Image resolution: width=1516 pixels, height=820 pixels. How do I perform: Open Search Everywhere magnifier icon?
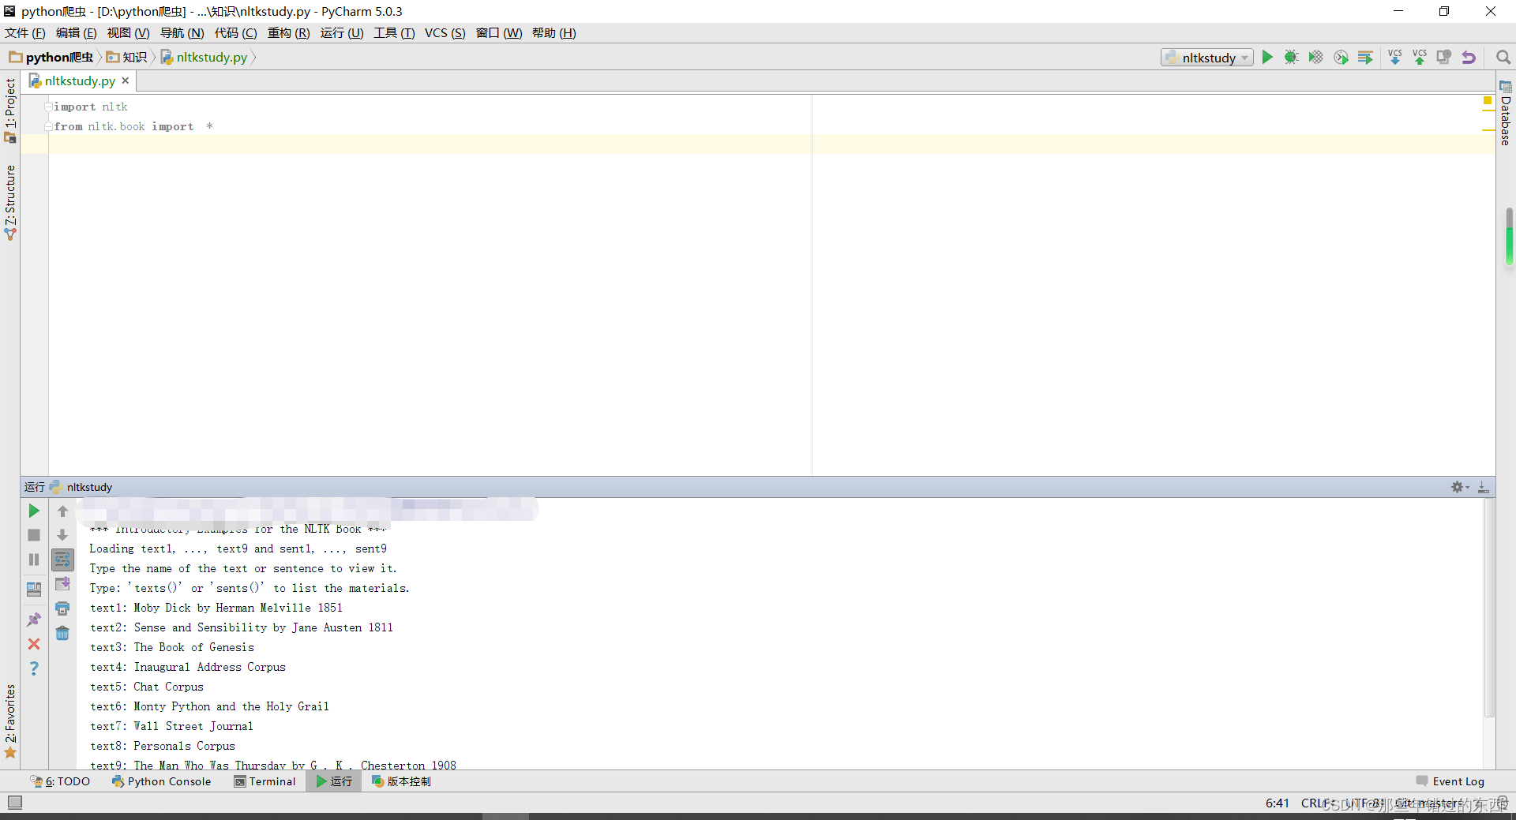point(1503,58)
